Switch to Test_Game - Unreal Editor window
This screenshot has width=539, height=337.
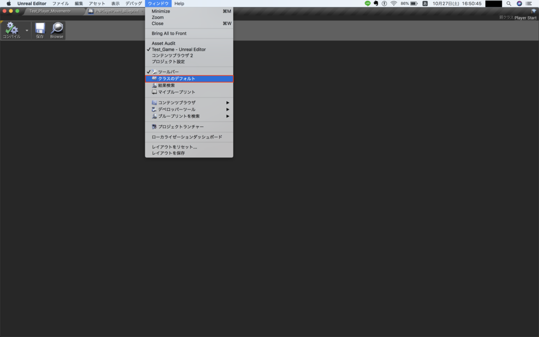click(x=189, y=49)
